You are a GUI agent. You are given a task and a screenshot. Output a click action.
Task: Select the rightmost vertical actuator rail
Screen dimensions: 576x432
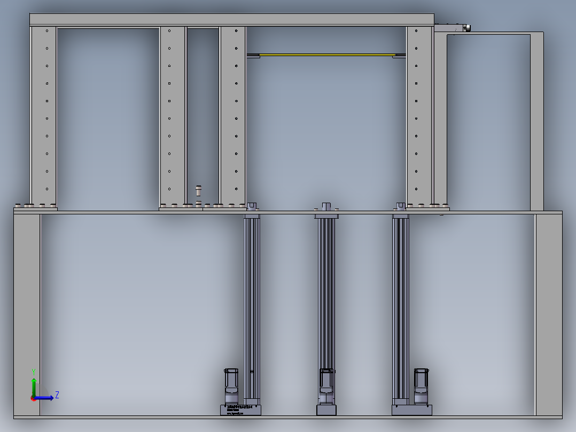pos(400,294)
